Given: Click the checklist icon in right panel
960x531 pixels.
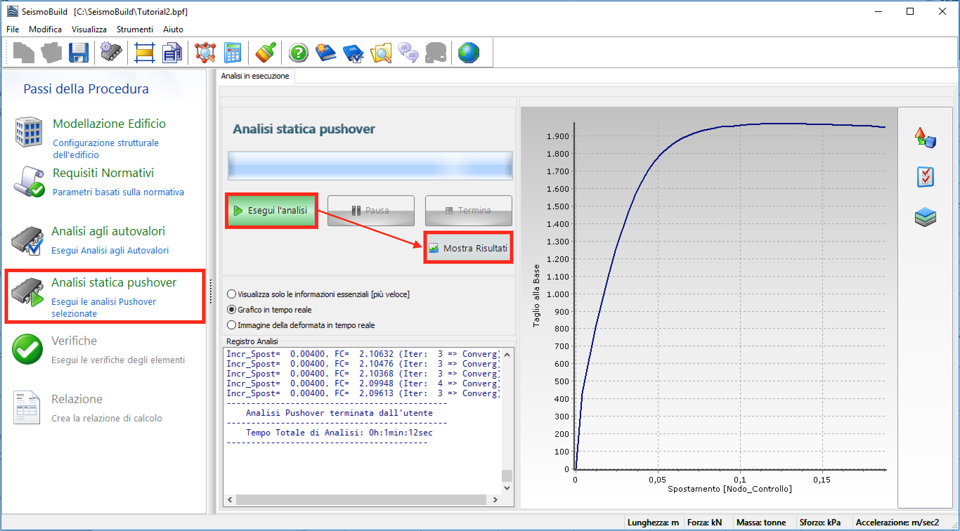Looking at the screenshot, I should tap(925, 177).
